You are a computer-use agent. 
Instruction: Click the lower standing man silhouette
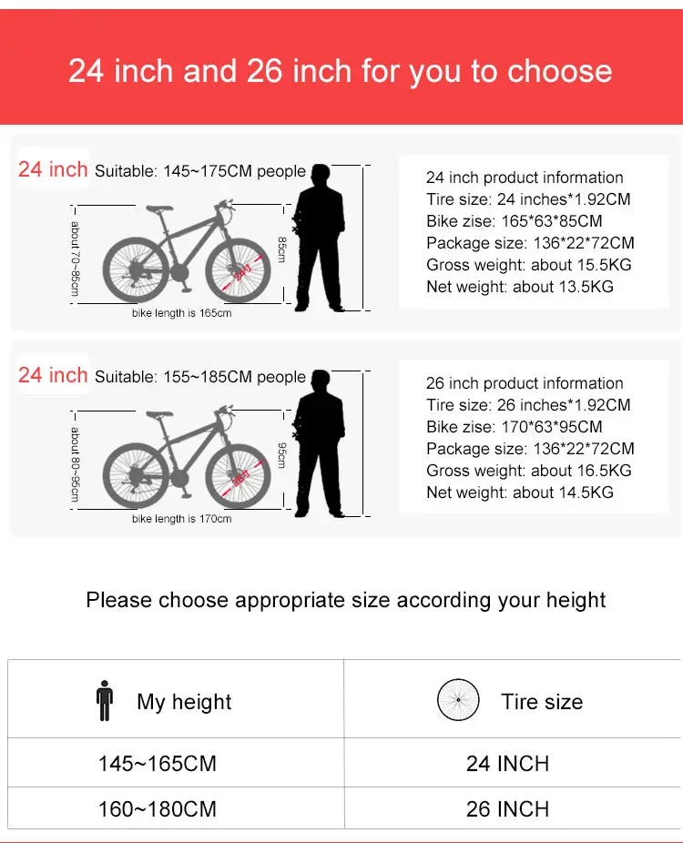[320, 443]
